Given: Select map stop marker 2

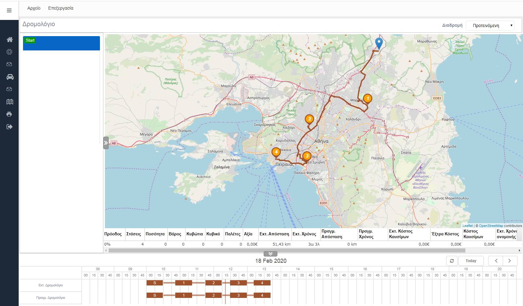Looking at the screenshot, I should [309, 119].
